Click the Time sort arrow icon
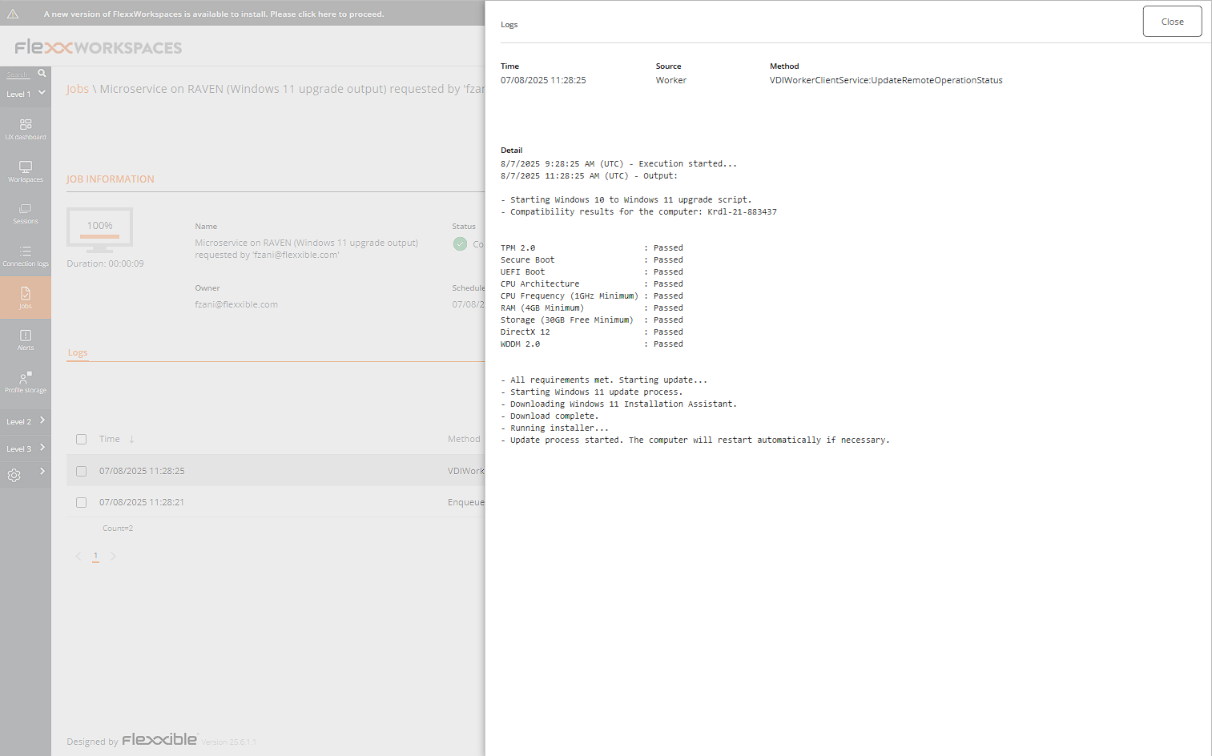1212x756 pixels. (131, 439)
